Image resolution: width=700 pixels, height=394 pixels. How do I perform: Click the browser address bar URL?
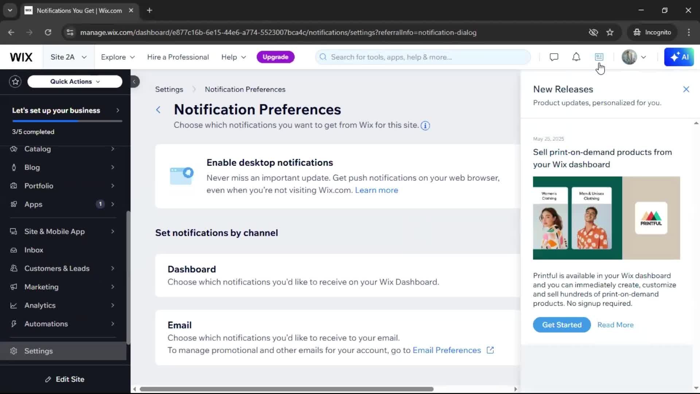tap(278, 32)
